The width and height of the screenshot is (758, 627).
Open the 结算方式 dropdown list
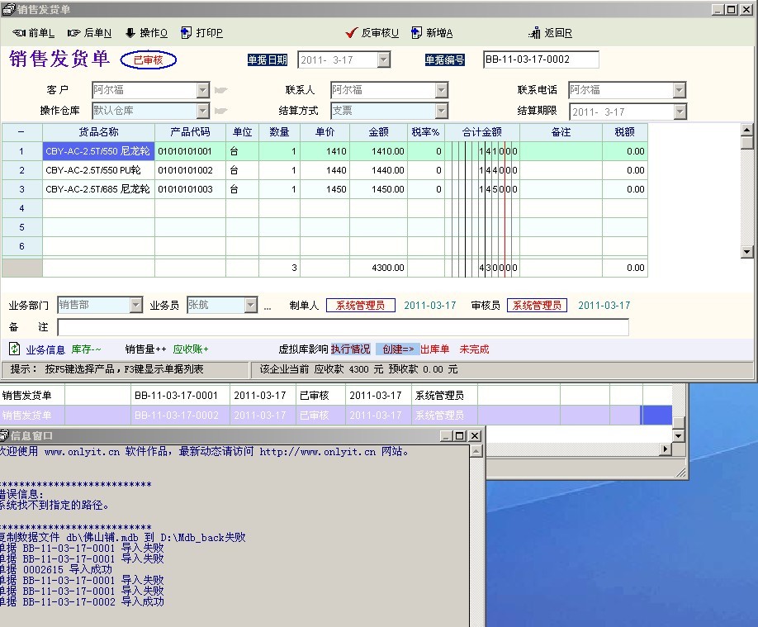(x=441, y=111)
